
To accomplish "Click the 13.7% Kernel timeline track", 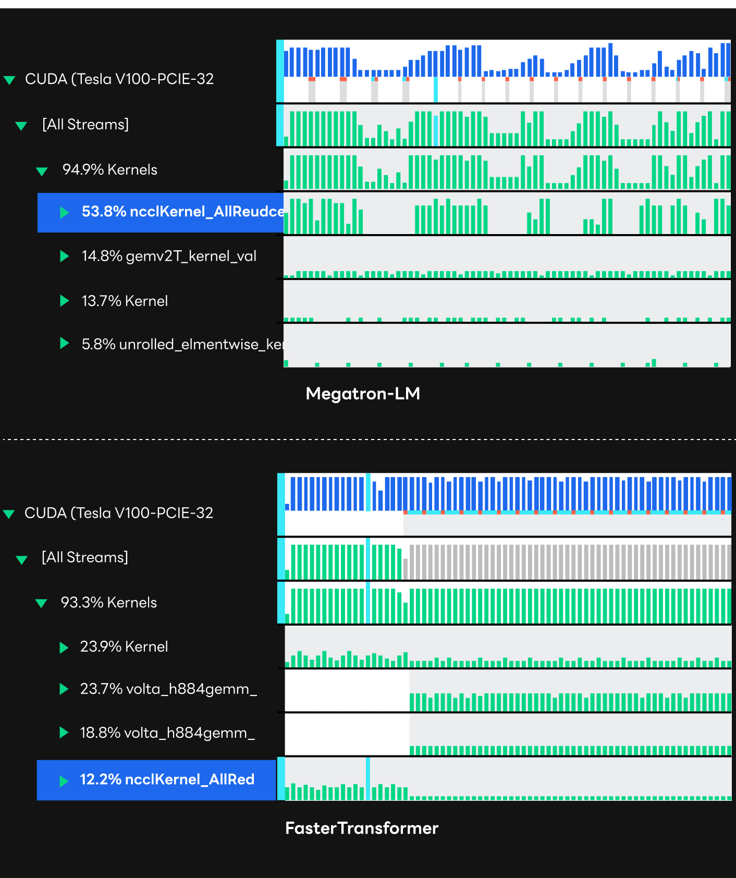I will coord(507,301).
